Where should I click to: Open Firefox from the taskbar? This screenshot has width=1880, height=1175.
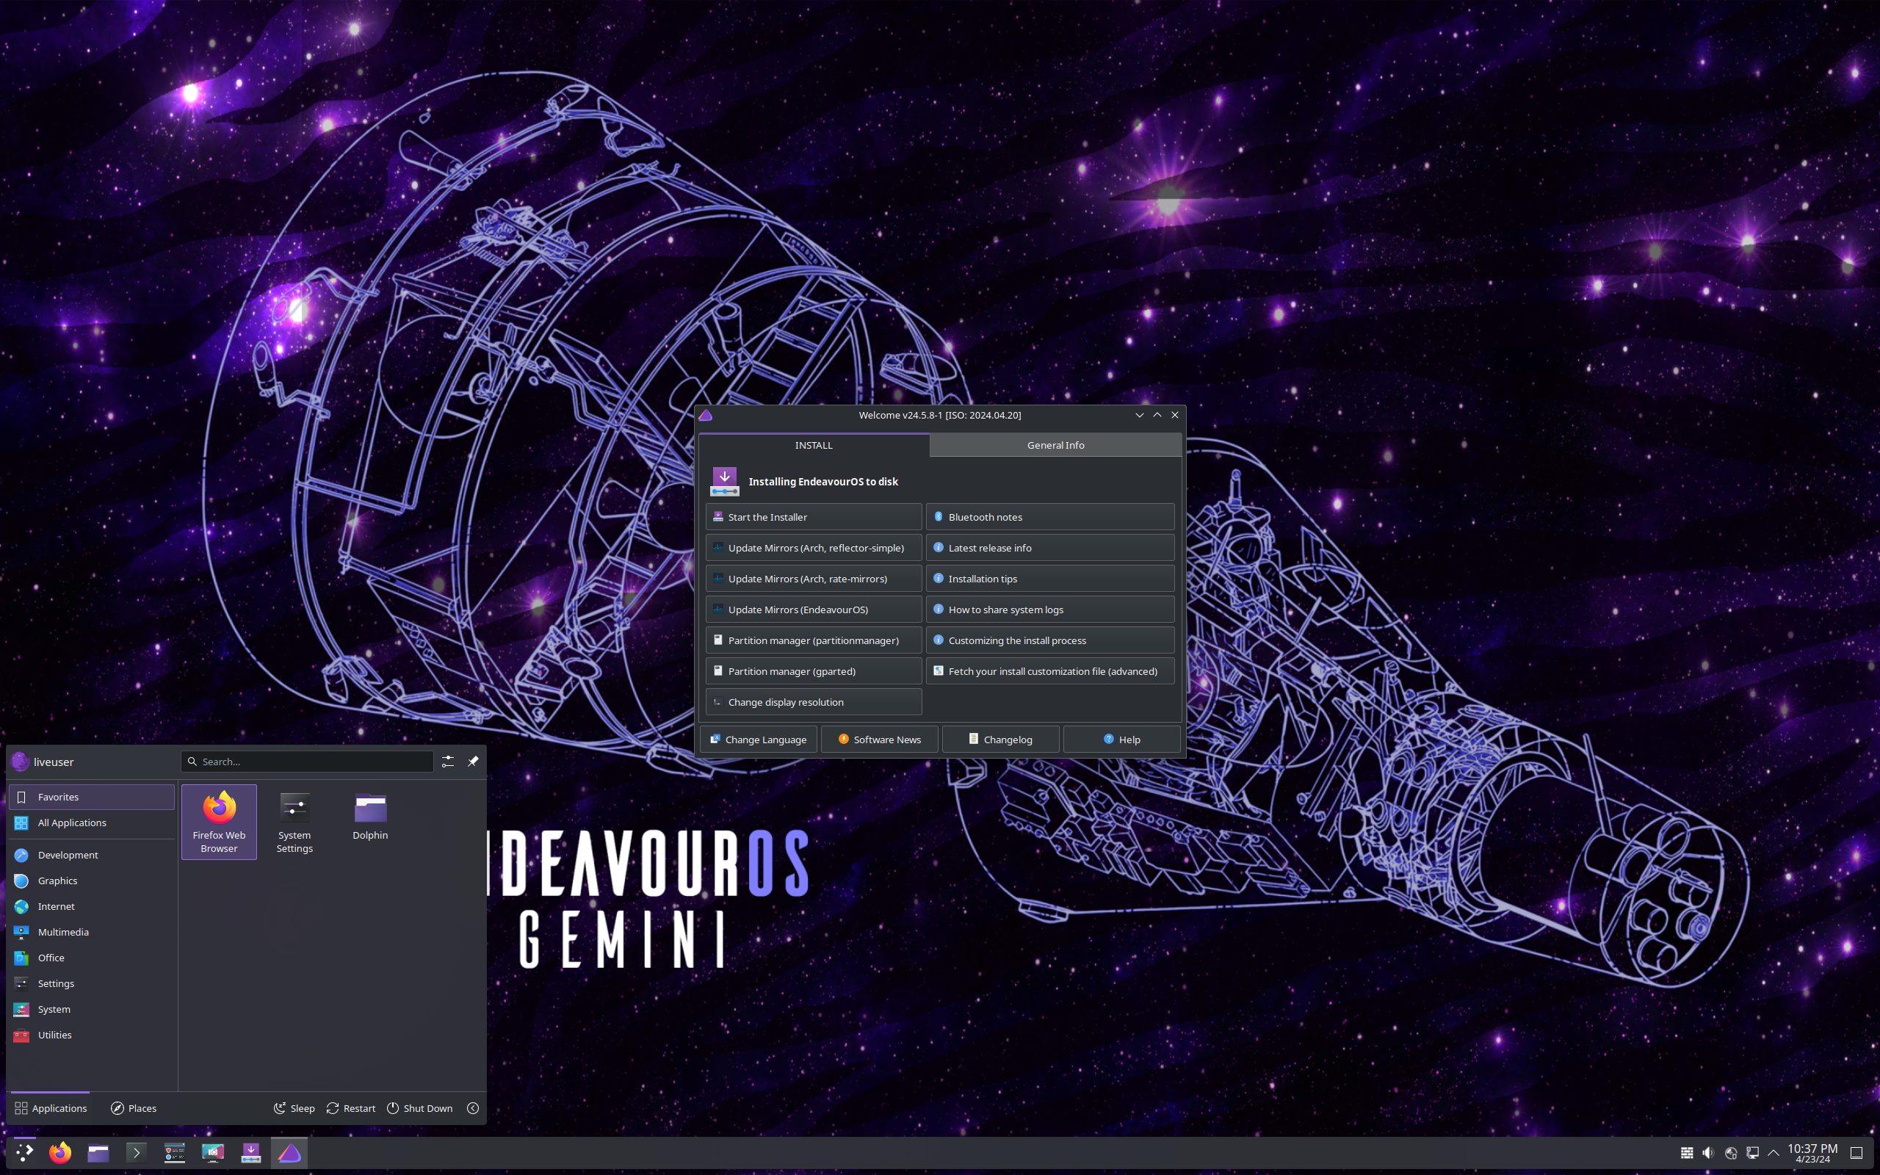click(59, 1152)
